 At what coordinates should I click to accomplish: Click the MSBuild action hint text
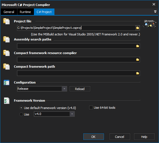[85, 34]
